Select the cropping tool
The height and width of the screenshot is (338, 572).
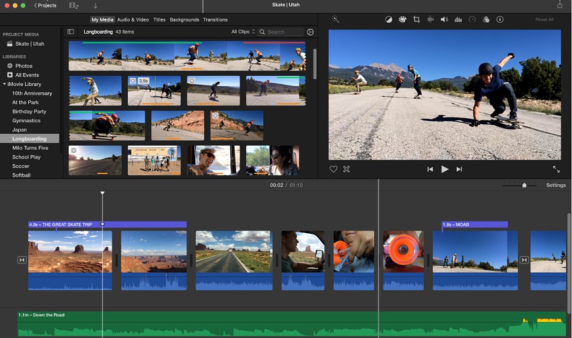[x=417, y=19]
